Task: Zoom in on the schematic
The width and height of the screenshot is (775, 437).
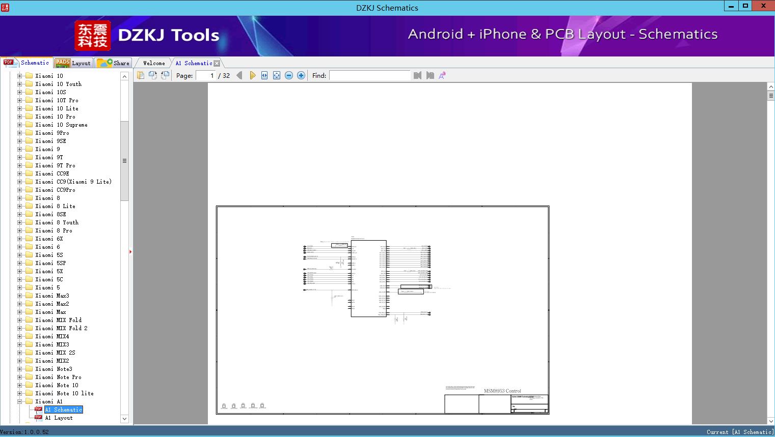Action: coord(301,75)
